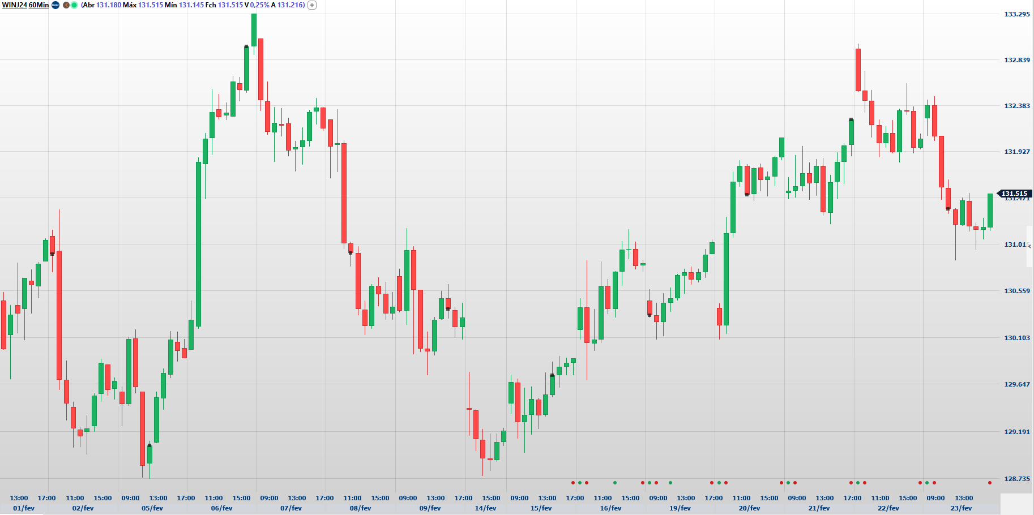Click the first red event dot near 17:00 15/fev
The width and height of the screenshot is (1034, 515).
573,483
